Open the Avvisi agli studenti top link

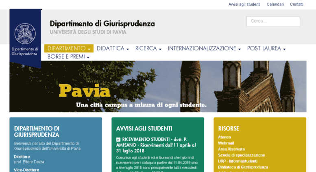point(244,4)
